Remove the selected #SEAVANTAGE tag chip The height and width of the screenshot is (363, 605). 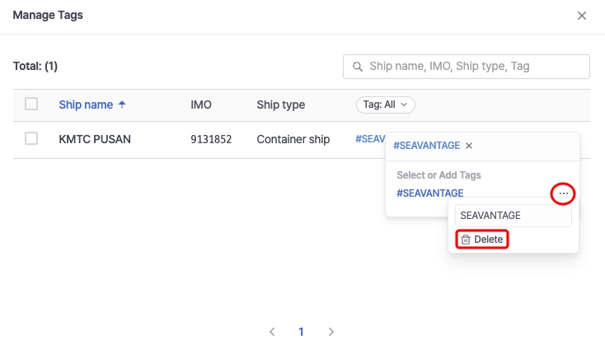(469, 146)
